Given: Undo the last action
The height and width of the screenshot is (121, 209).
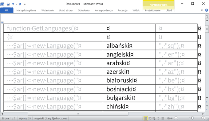Looking at the screenshot, I should (13, 4).
